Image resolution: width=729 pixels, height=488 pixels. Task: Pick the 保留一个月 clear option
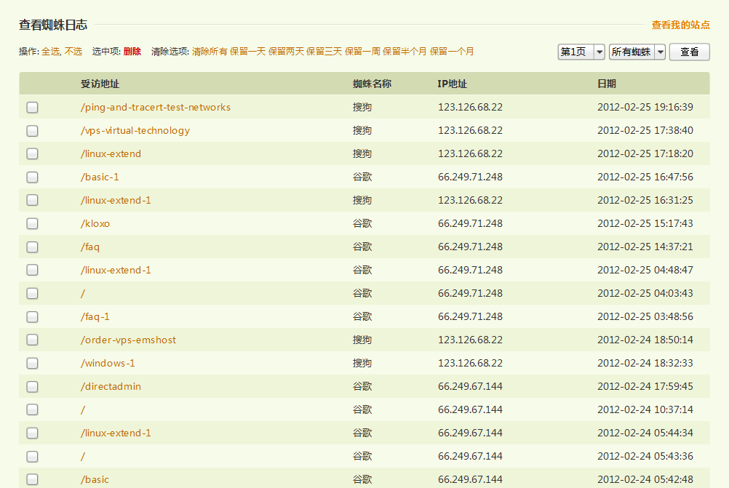pos(452,52)
